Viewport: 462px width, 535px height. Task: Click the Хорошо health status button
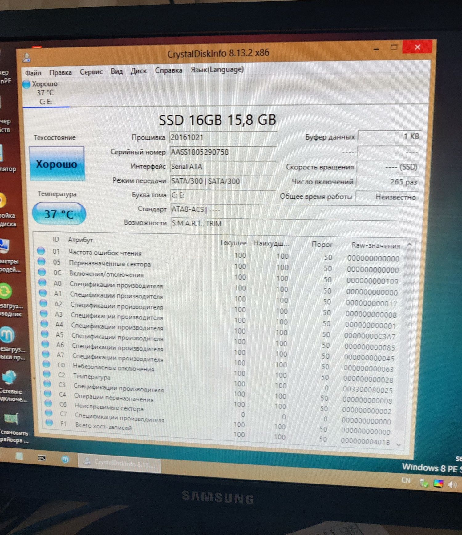coord(57,164)
